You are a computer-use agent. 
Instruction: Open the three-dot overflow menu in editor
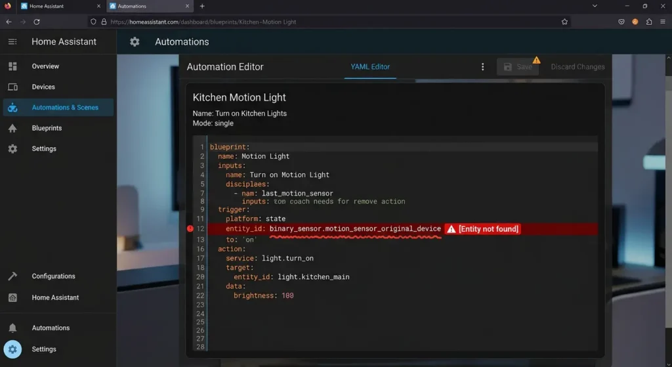pos(482,67)
